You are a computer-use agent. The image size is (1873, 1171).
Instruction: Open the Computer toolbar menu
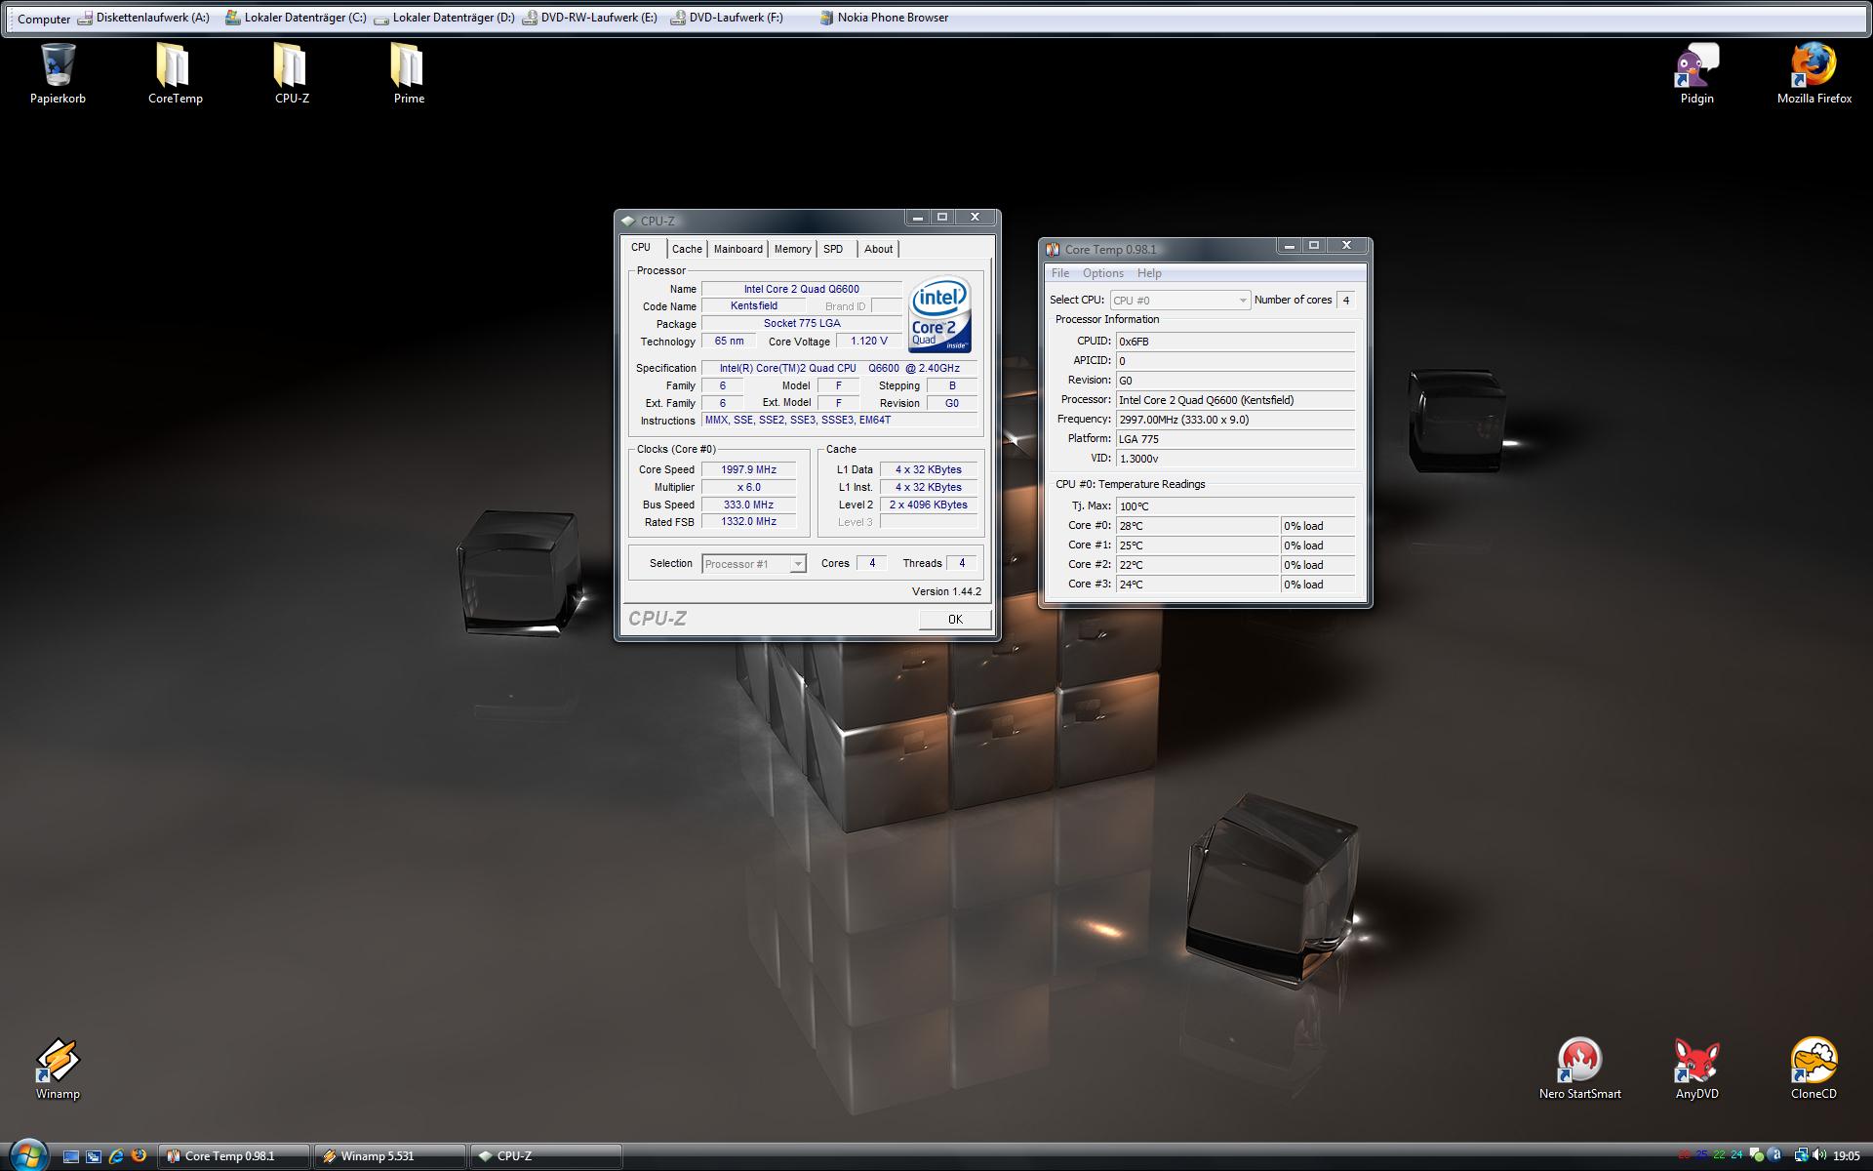tap(44, 19)
